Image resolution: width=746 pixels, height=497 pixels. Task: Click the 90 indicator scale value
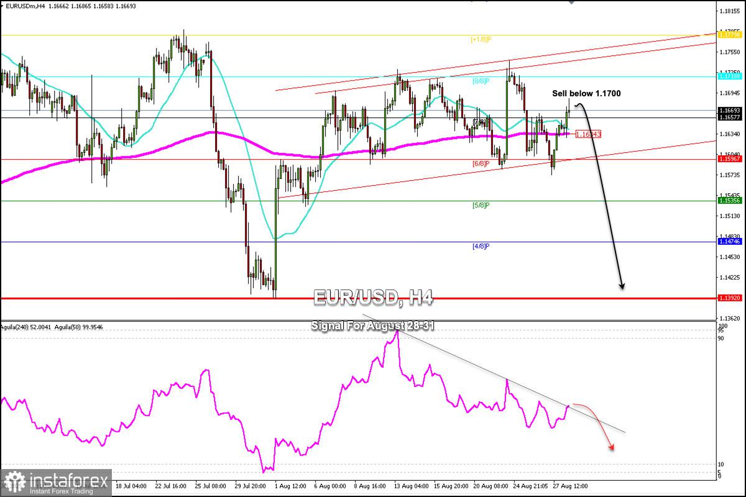[x=721, y=339]
